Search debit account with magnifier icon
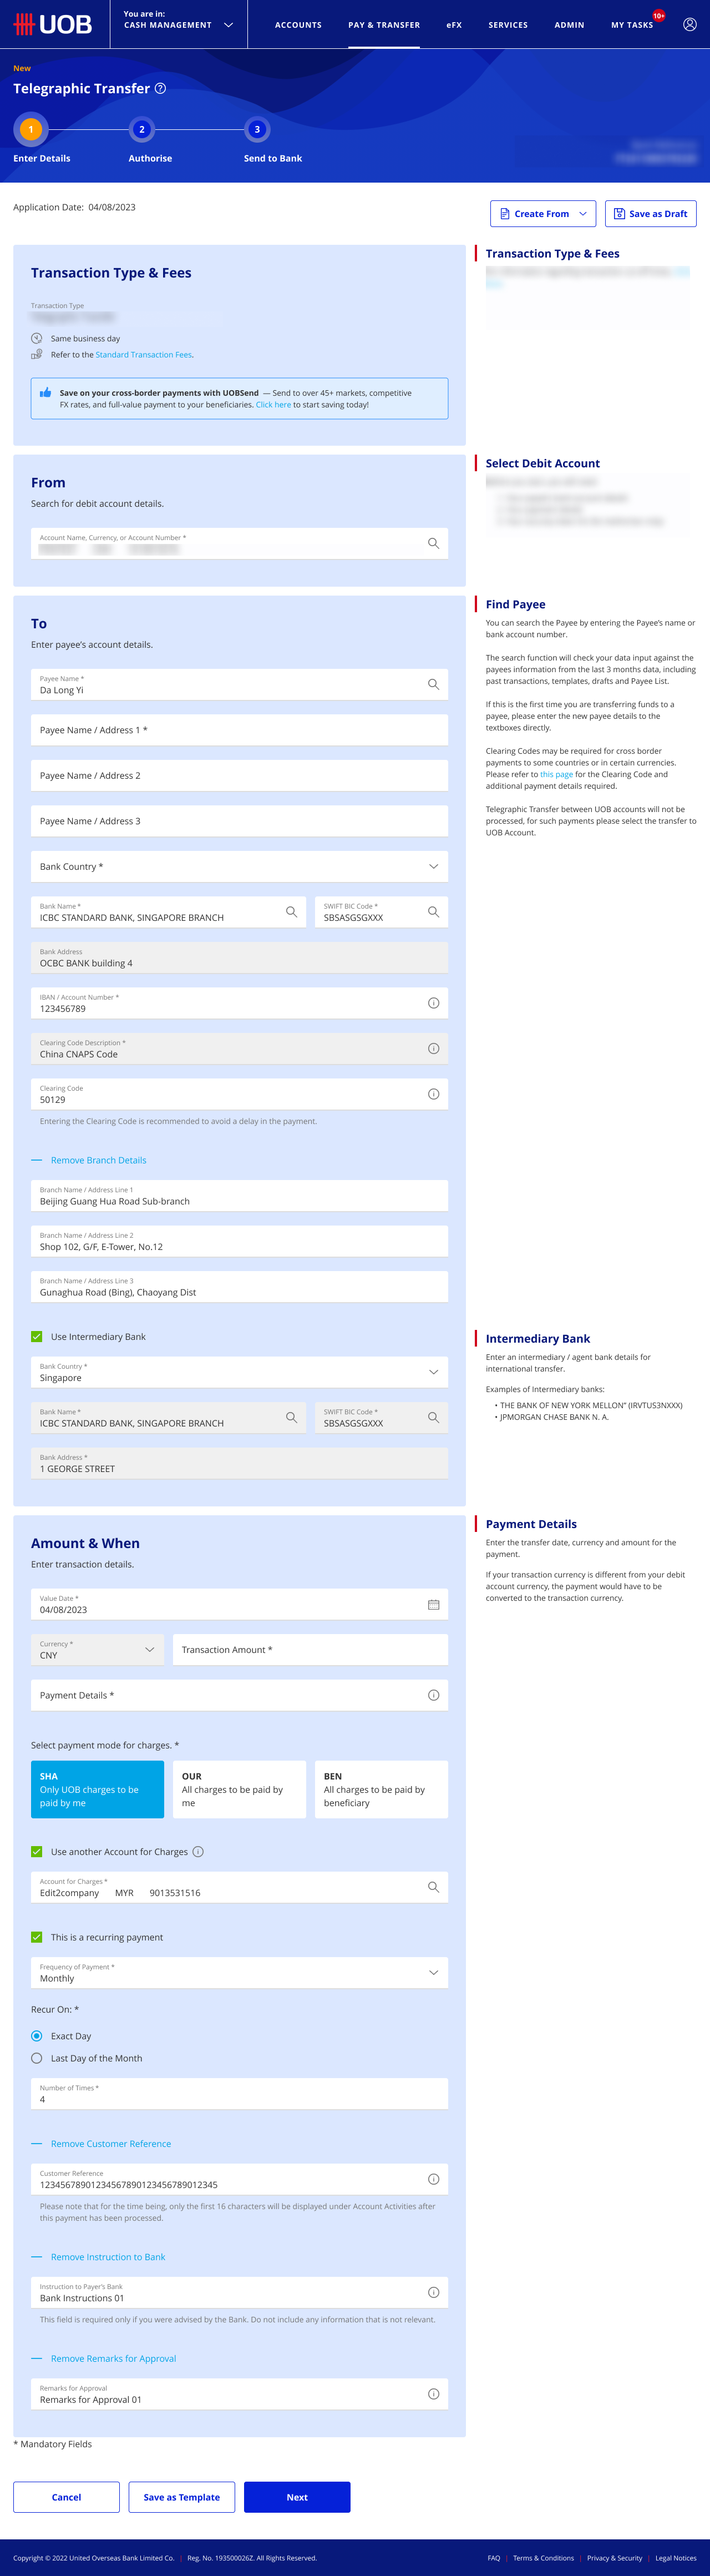This screenshot has height=2576, width=710. pos(433,543)
